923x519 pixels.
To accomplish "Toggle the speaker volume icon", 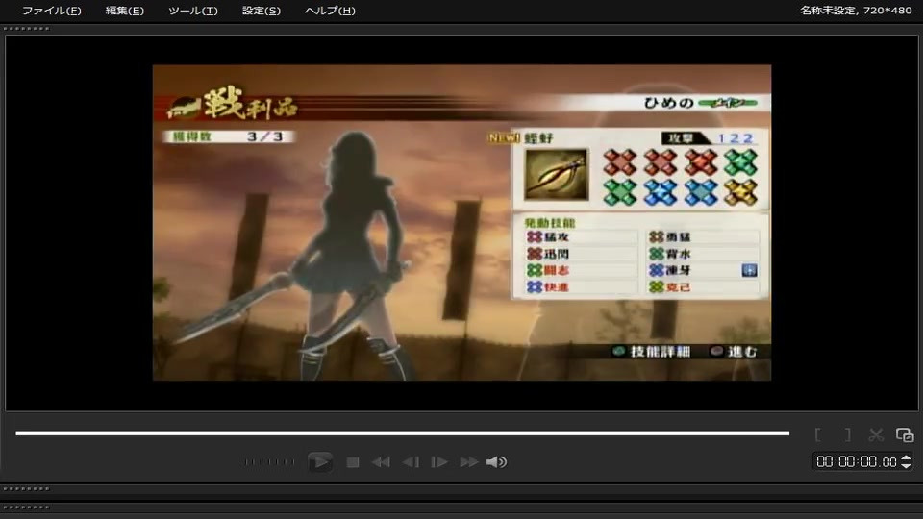I will click(x=496, y=462).
